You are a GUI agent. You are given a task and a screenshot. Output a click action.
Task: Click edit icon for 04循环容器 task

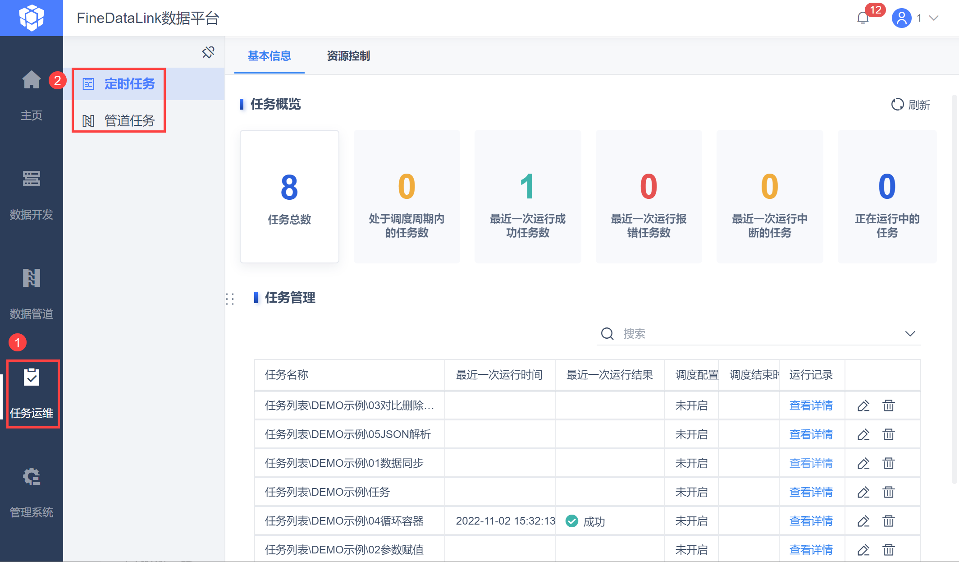click(863, 521)
